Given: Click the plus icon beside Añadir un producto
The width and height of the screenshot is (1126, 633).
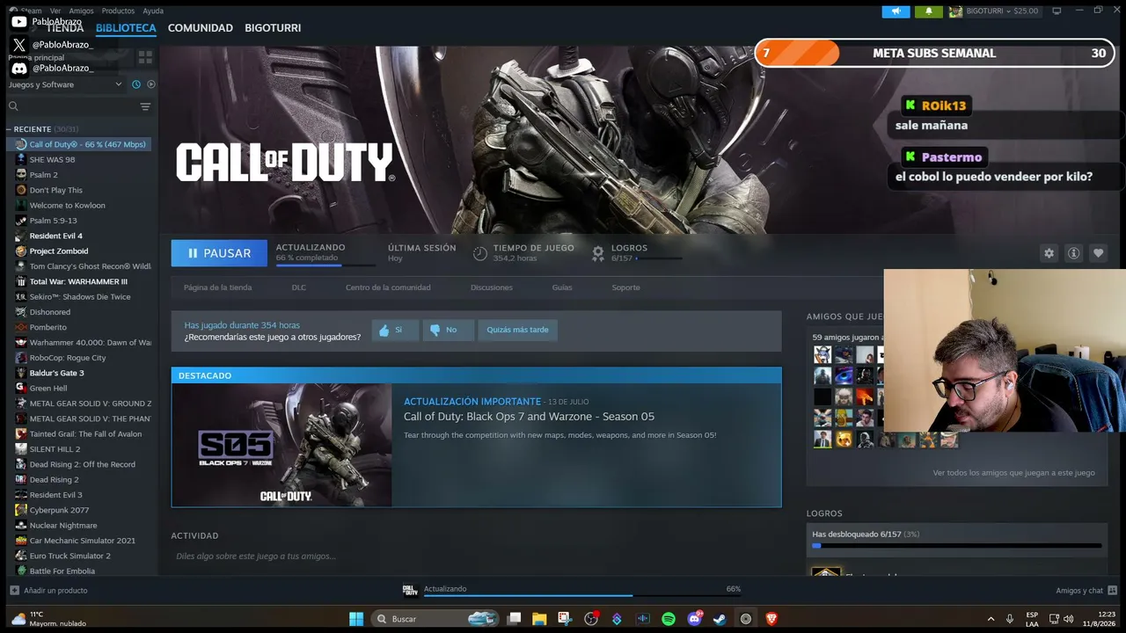Looking at the screenshot, I should coord(14,590).
